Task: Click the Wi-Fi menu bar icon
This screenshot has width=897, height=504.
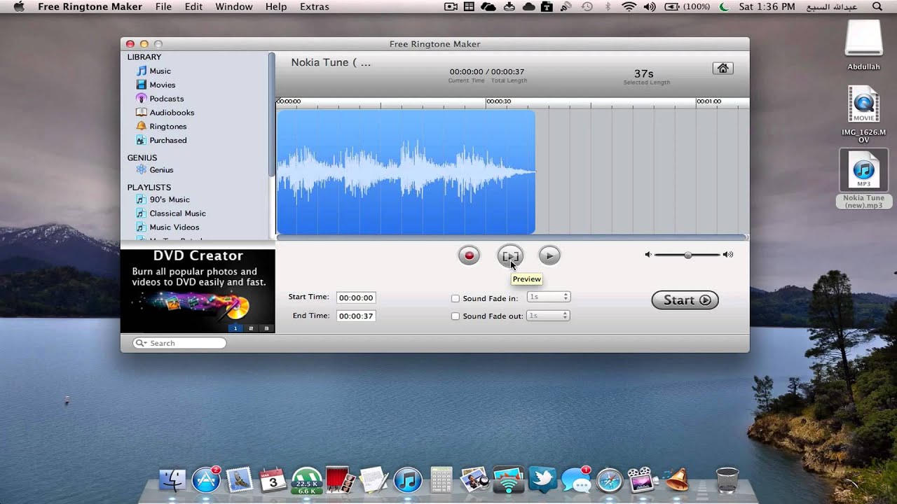Action: tap(629, 6)
